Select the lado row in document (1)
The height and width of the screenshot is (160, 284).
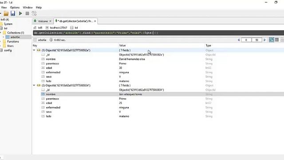[158, 81]
